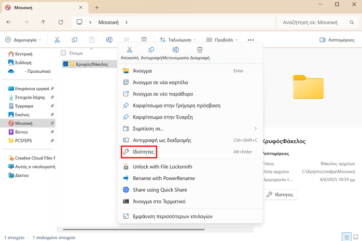Open Αυτός ο υπολογιστής in sidebar
The height and width of the screenshot is (241, 362).
point(32,166)
